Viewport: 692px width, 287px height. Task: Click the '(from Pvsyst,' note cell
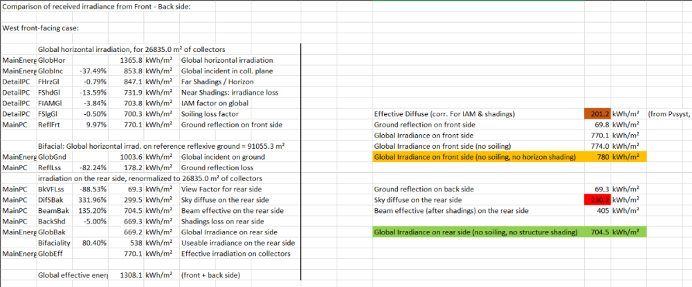668,113
